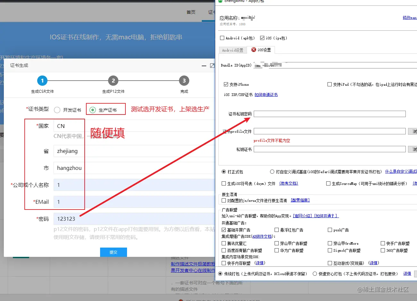Screen dimensions: 417x301
Task: Select the 打自定义调试基座 radio button
Action: click(272, 172)
